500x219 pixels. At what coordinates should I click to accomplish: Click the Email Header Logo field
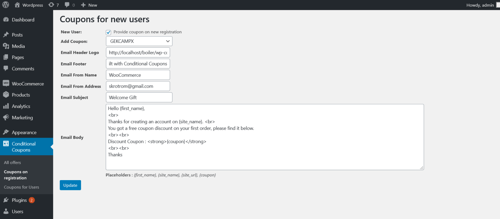coord(138,53)
